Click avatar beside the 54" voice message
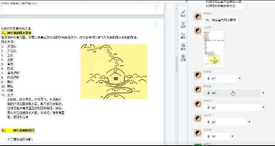This screenshot has height=146, width=275. coord(198,89)
